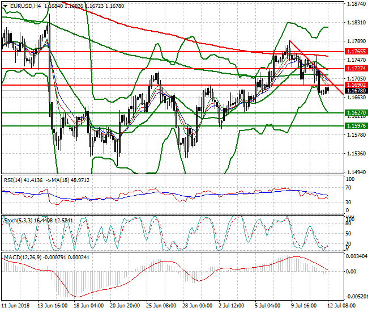Viewport: 368px width, 312px height.
Task: Click the 18 Jun 04:00 time label
Action: (x=89, y=306)
